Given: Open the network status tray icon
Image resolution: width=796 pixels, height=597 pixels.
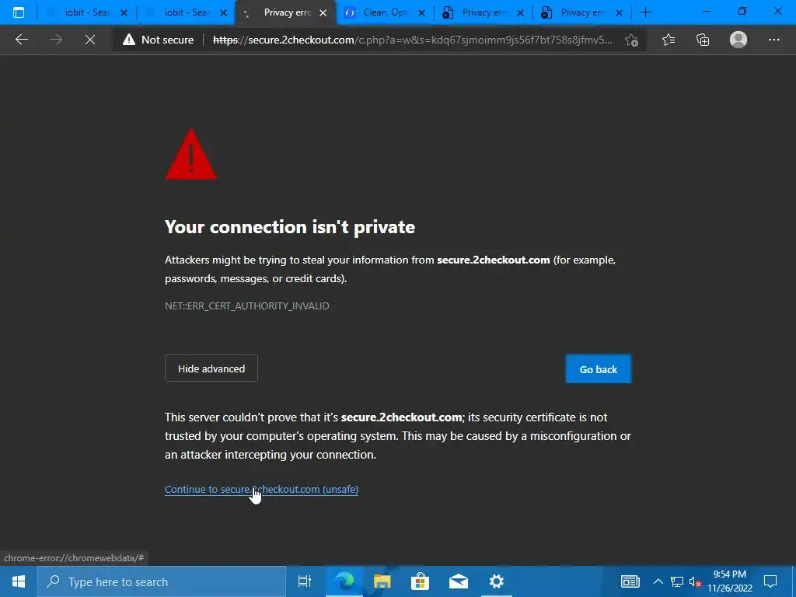Looking at the screenshot, I should 677,581.
